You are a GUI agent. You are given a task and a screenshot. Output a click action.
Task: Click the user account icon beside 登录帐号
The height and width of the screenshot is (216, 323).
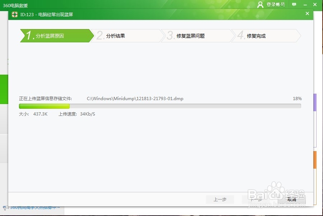261,5
